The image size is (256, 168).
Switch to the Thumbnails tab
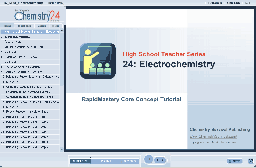(24, 26)
